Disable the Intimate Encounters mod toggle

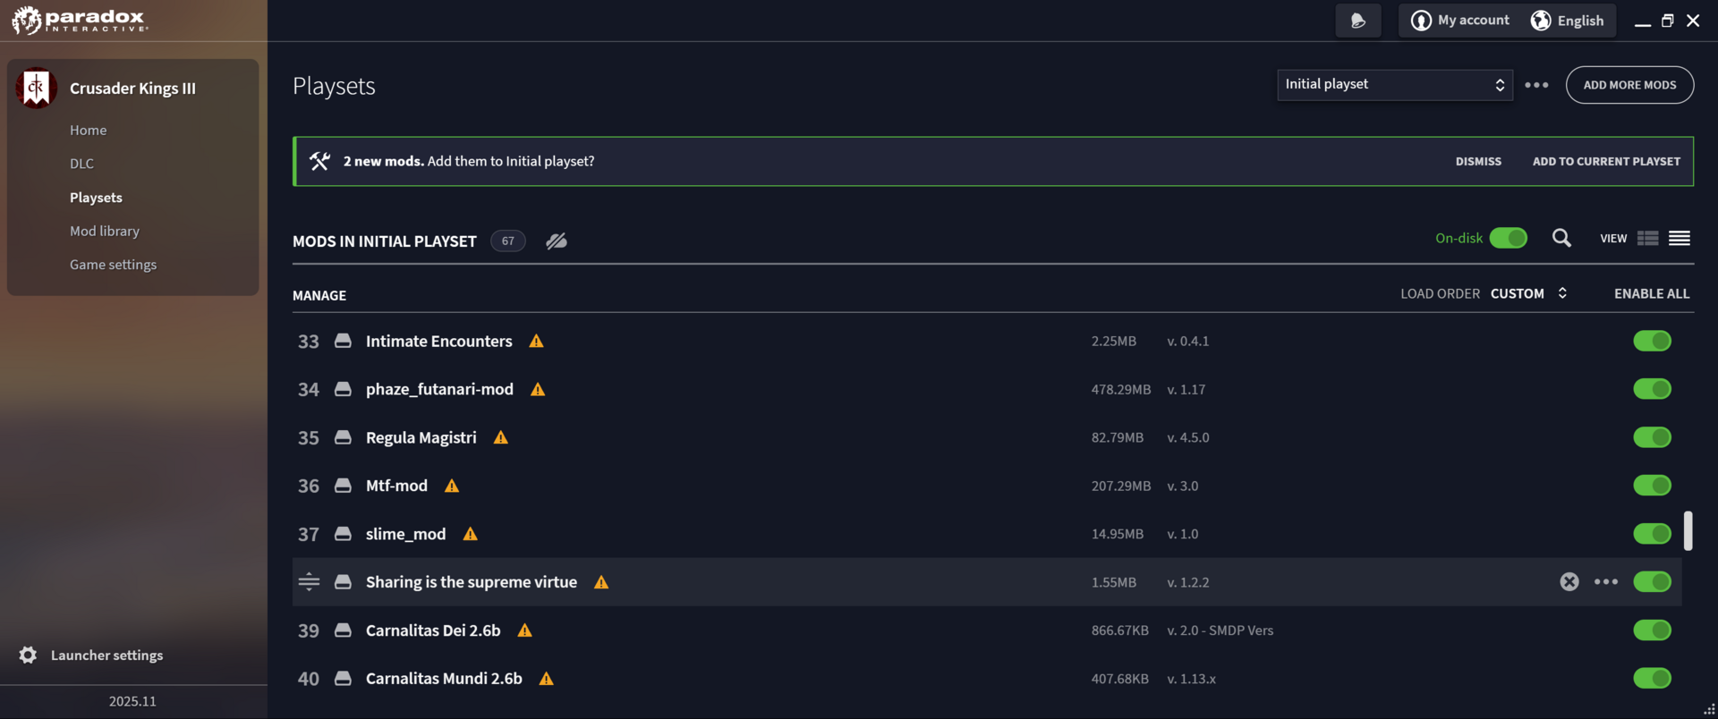click(1652, 341)
